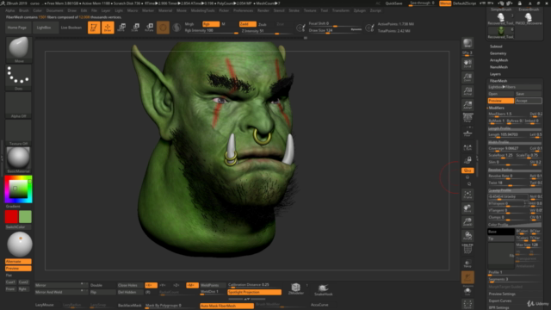Click the green secondary color swatch
Image resolution: width=551 pixels, height=310 pixels.
coord(25,216)
